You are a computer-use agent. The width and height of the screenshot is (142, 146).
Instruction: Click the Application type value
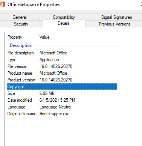[49, 60]
